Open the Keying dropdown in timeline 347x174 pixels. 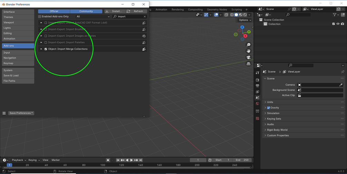tap(34, 160)
